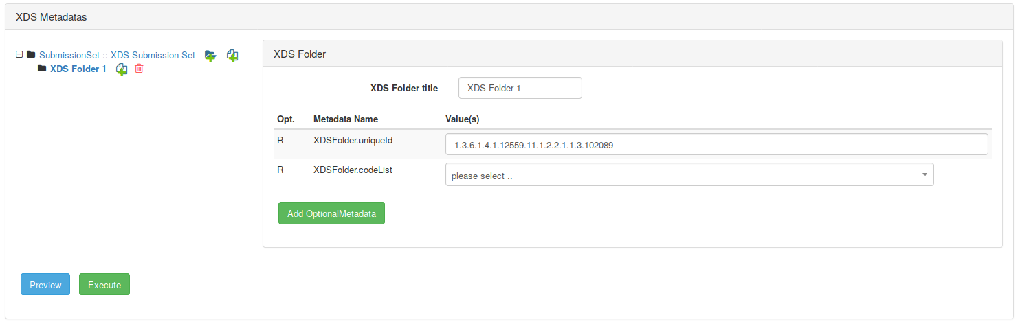Collapse the SubmissionSet tree node

(19, 54)
